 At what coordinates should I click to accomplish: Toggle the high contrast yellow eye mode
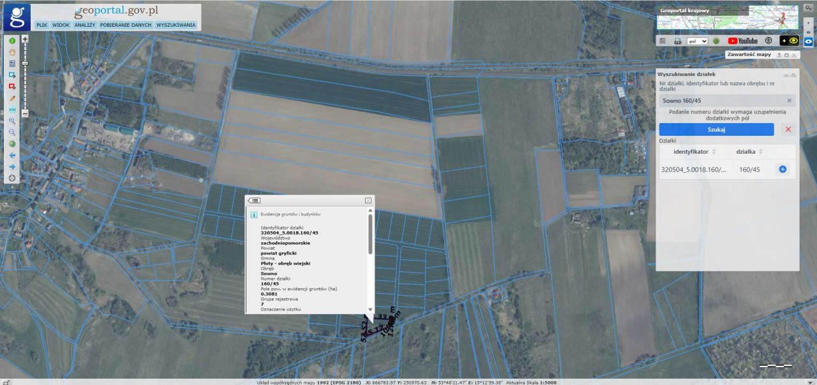pyautogui.click(x=789, y=41)
